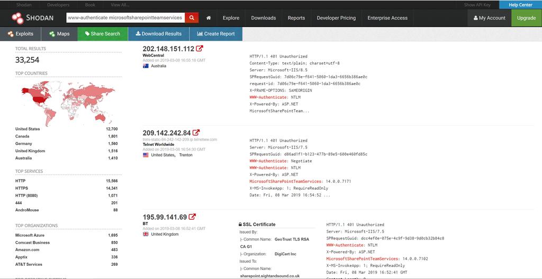Open Enterprise Access page
This screenshot has width=542, height=279.
coord(387,18)
